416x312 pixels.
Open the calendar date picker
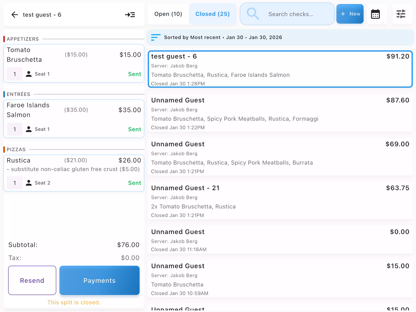pyautogui.click(x=375, y=14)
